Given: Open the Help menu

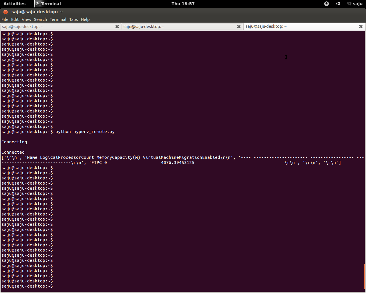Looking at the screenshot, I should (x=85, y=19).
